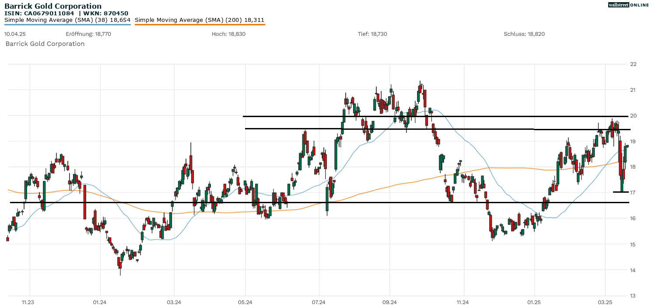Select the 11.23 axis label
The image size is (652, 305).
(x=28, y=302)
